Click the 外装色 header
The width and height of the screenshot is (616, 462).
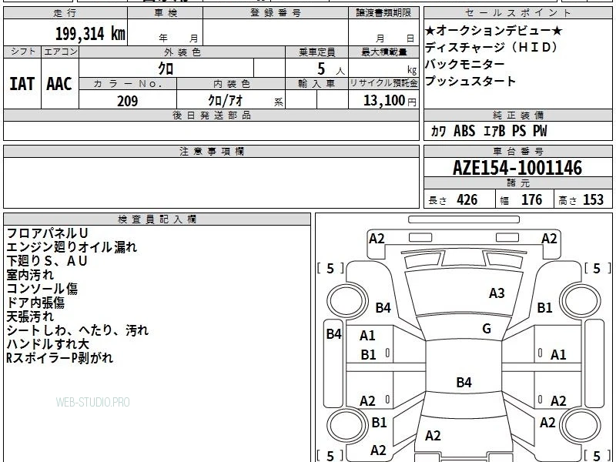point(182,52)
